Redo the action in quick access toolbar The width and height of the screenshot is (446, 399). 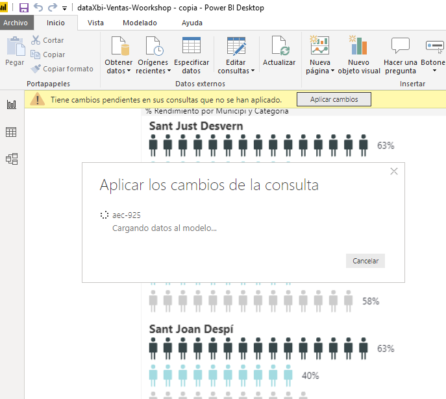click(53, 7)
